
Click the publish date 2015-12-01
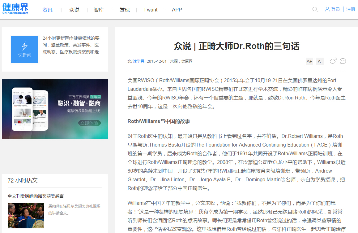tap(157, 61)
